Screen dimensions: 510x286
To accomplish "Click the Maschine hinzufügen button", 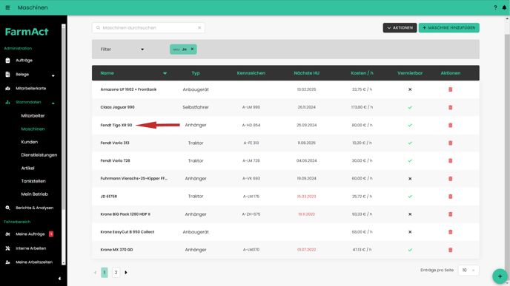I will pos(449,28).
